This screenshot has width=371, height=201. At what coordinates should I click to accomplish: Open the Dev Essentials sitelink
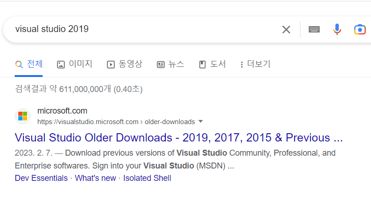41,178
